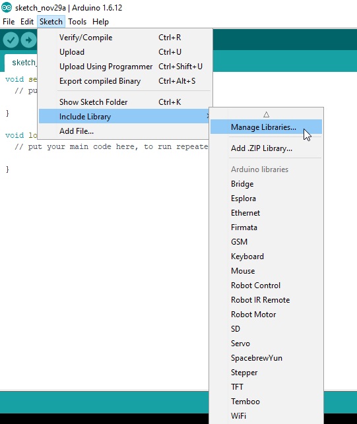Open the Tools menu
The image size is (357, 424).
77,22
